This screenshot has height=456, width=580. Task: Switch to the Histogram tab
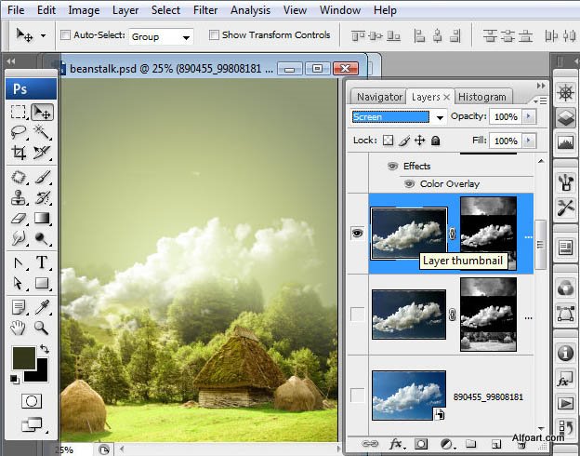tap(482, 97)
